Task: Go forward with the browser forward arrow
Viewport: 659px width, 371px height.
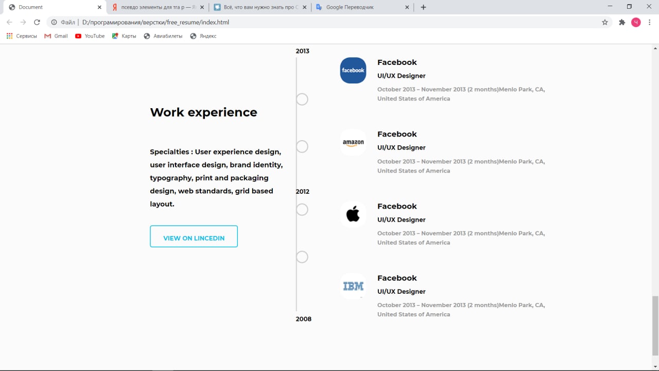Action: (23, 22)
